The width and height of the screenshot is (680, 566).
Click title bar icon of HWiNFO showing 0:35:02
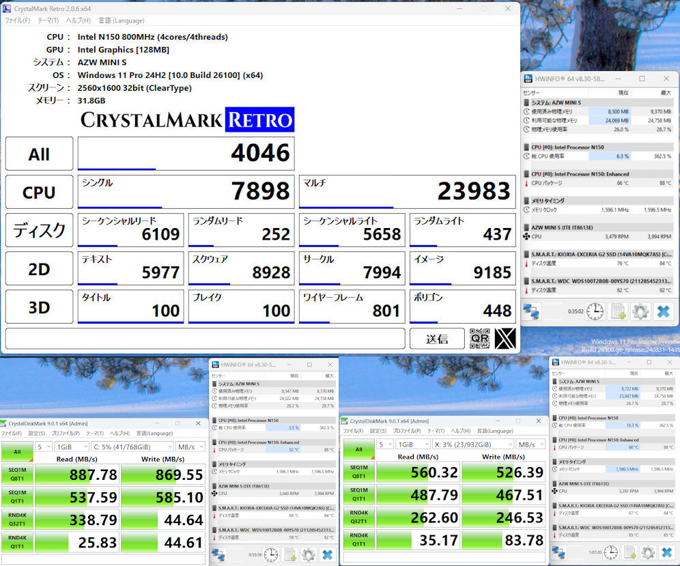528,79
